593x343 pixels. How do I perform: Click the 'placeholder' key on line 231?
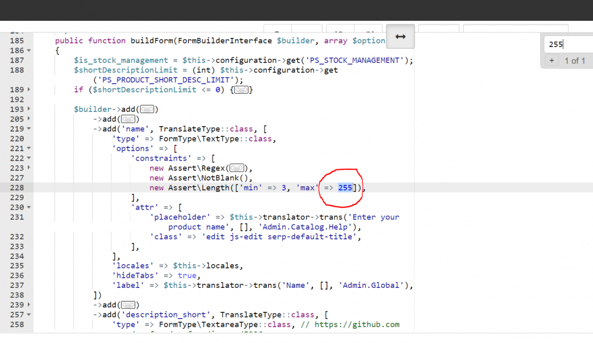(180, 217)
